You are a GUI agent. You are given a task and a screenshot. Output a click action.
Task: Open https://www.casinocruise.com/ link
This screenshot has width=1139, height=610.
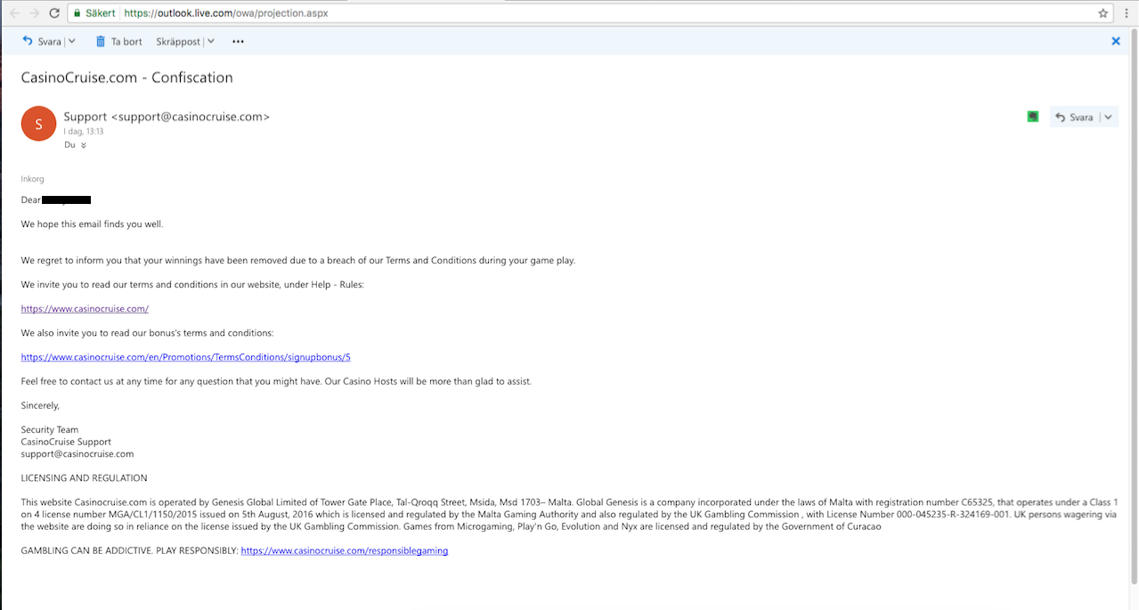85,308
